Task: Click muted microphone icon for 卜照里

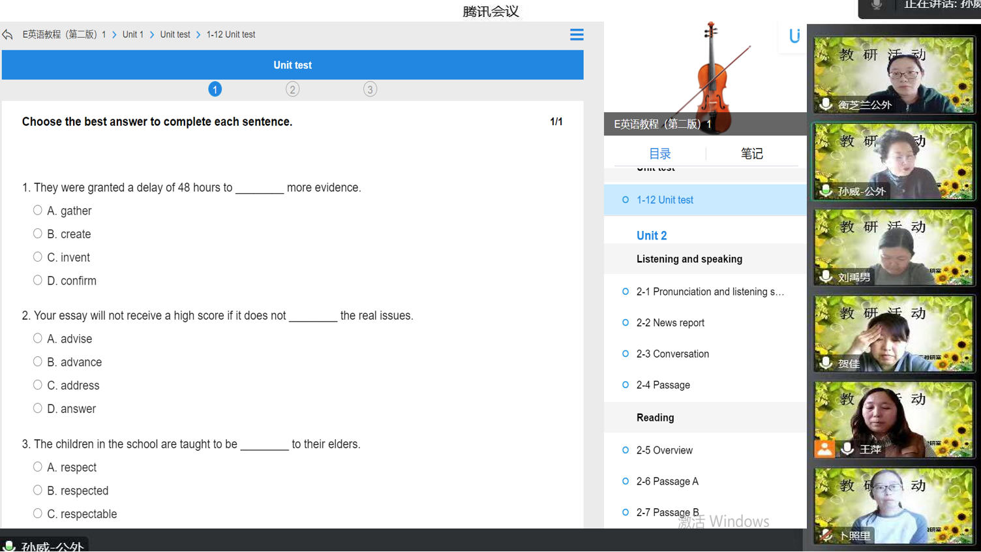Action: point(826,535)
